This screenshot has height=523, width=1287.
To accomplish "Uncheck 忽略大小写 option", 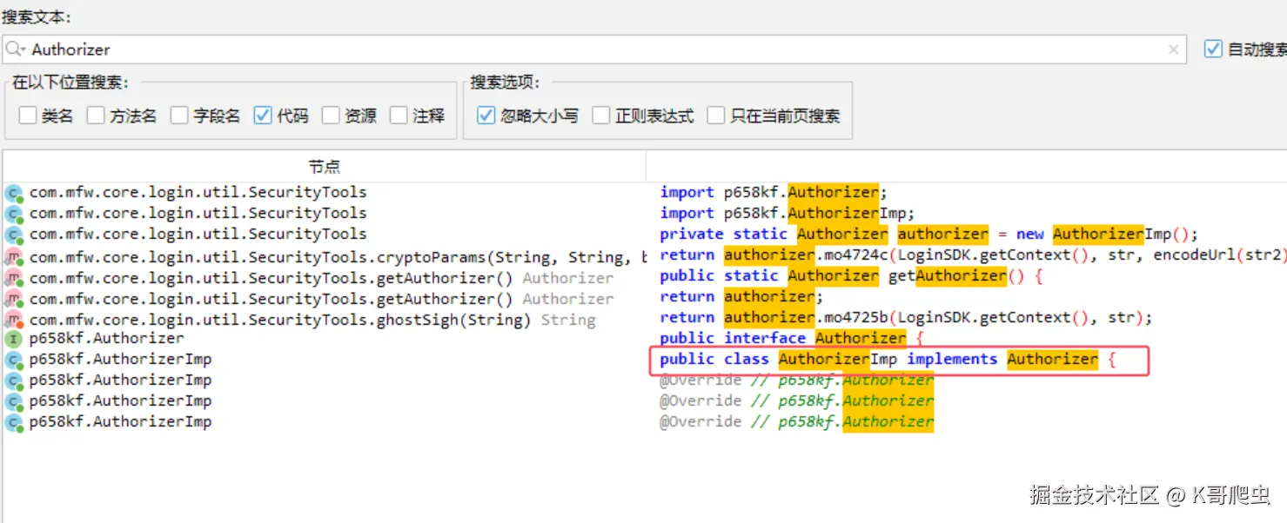I will pos(486,116).
